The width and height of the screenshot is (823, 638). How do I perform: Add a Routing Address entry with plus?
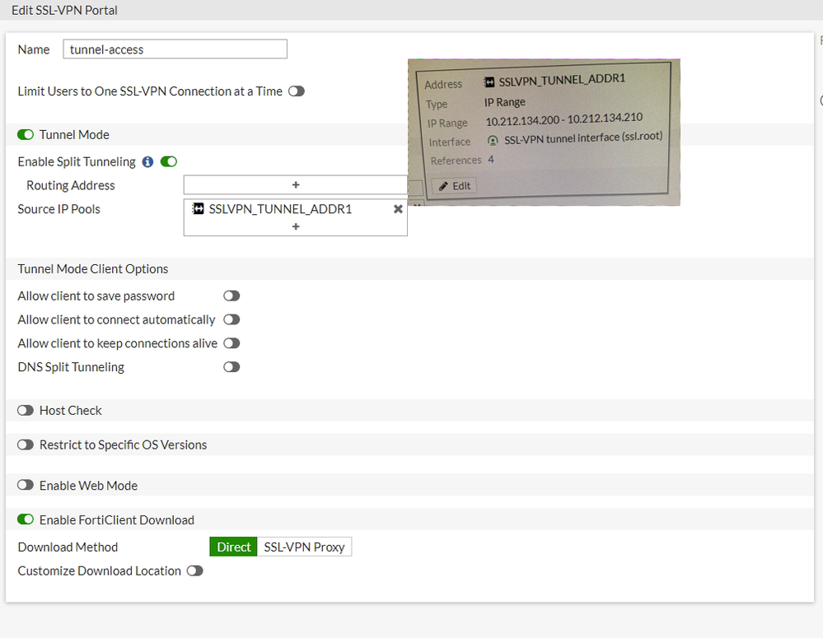tap(296, 184)
